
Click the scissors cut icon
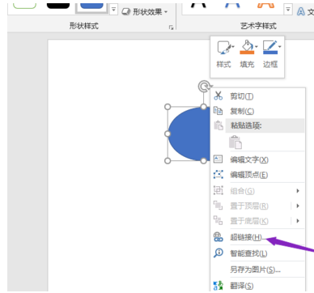click(218, 96)
